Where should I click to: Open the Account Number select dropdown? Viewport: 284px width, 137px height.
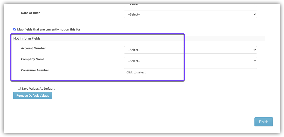tap(190, 50)
